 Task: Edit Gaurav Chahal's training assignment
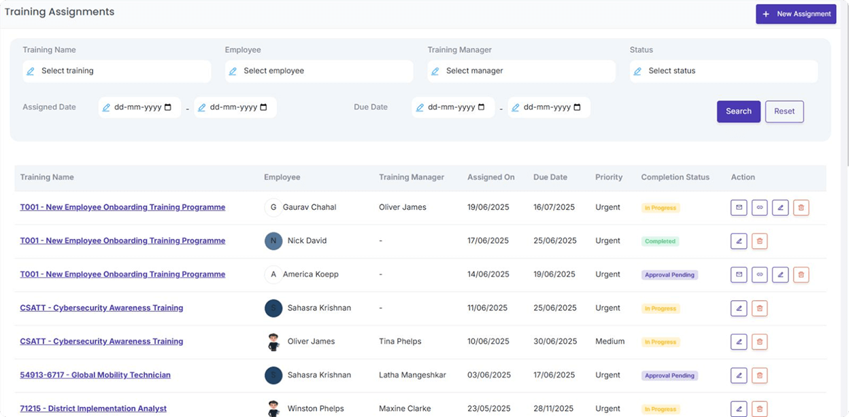tap(780, 208)
